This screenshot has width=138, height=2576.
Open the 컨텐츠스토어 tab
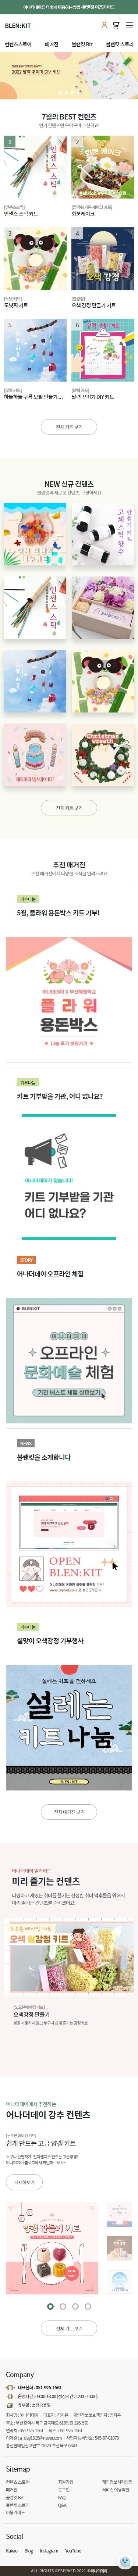coord(18,45)
